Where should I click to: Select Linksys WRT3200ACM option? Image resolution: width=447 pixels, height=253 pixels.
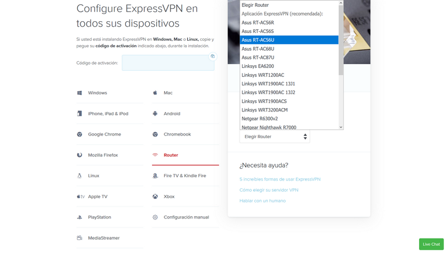(289, 110)
